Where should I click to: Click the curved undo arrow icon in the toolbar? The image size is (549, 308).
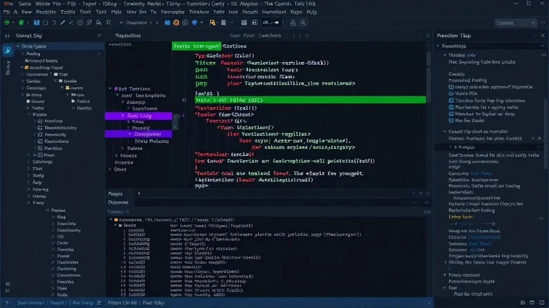[x=54, y=22]
